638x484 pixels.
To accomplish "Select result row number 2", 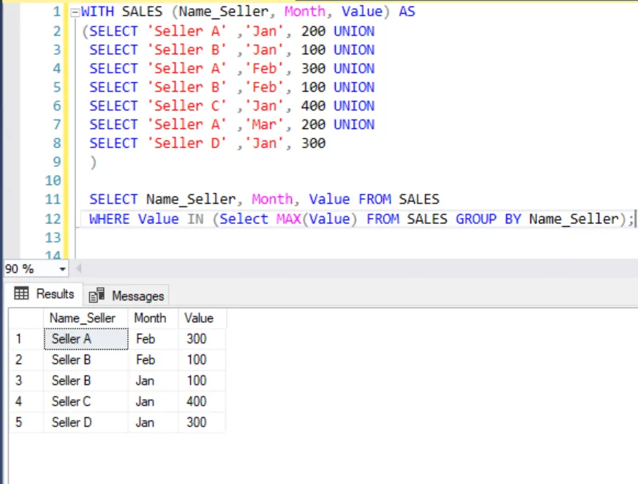I will (26, 360).
